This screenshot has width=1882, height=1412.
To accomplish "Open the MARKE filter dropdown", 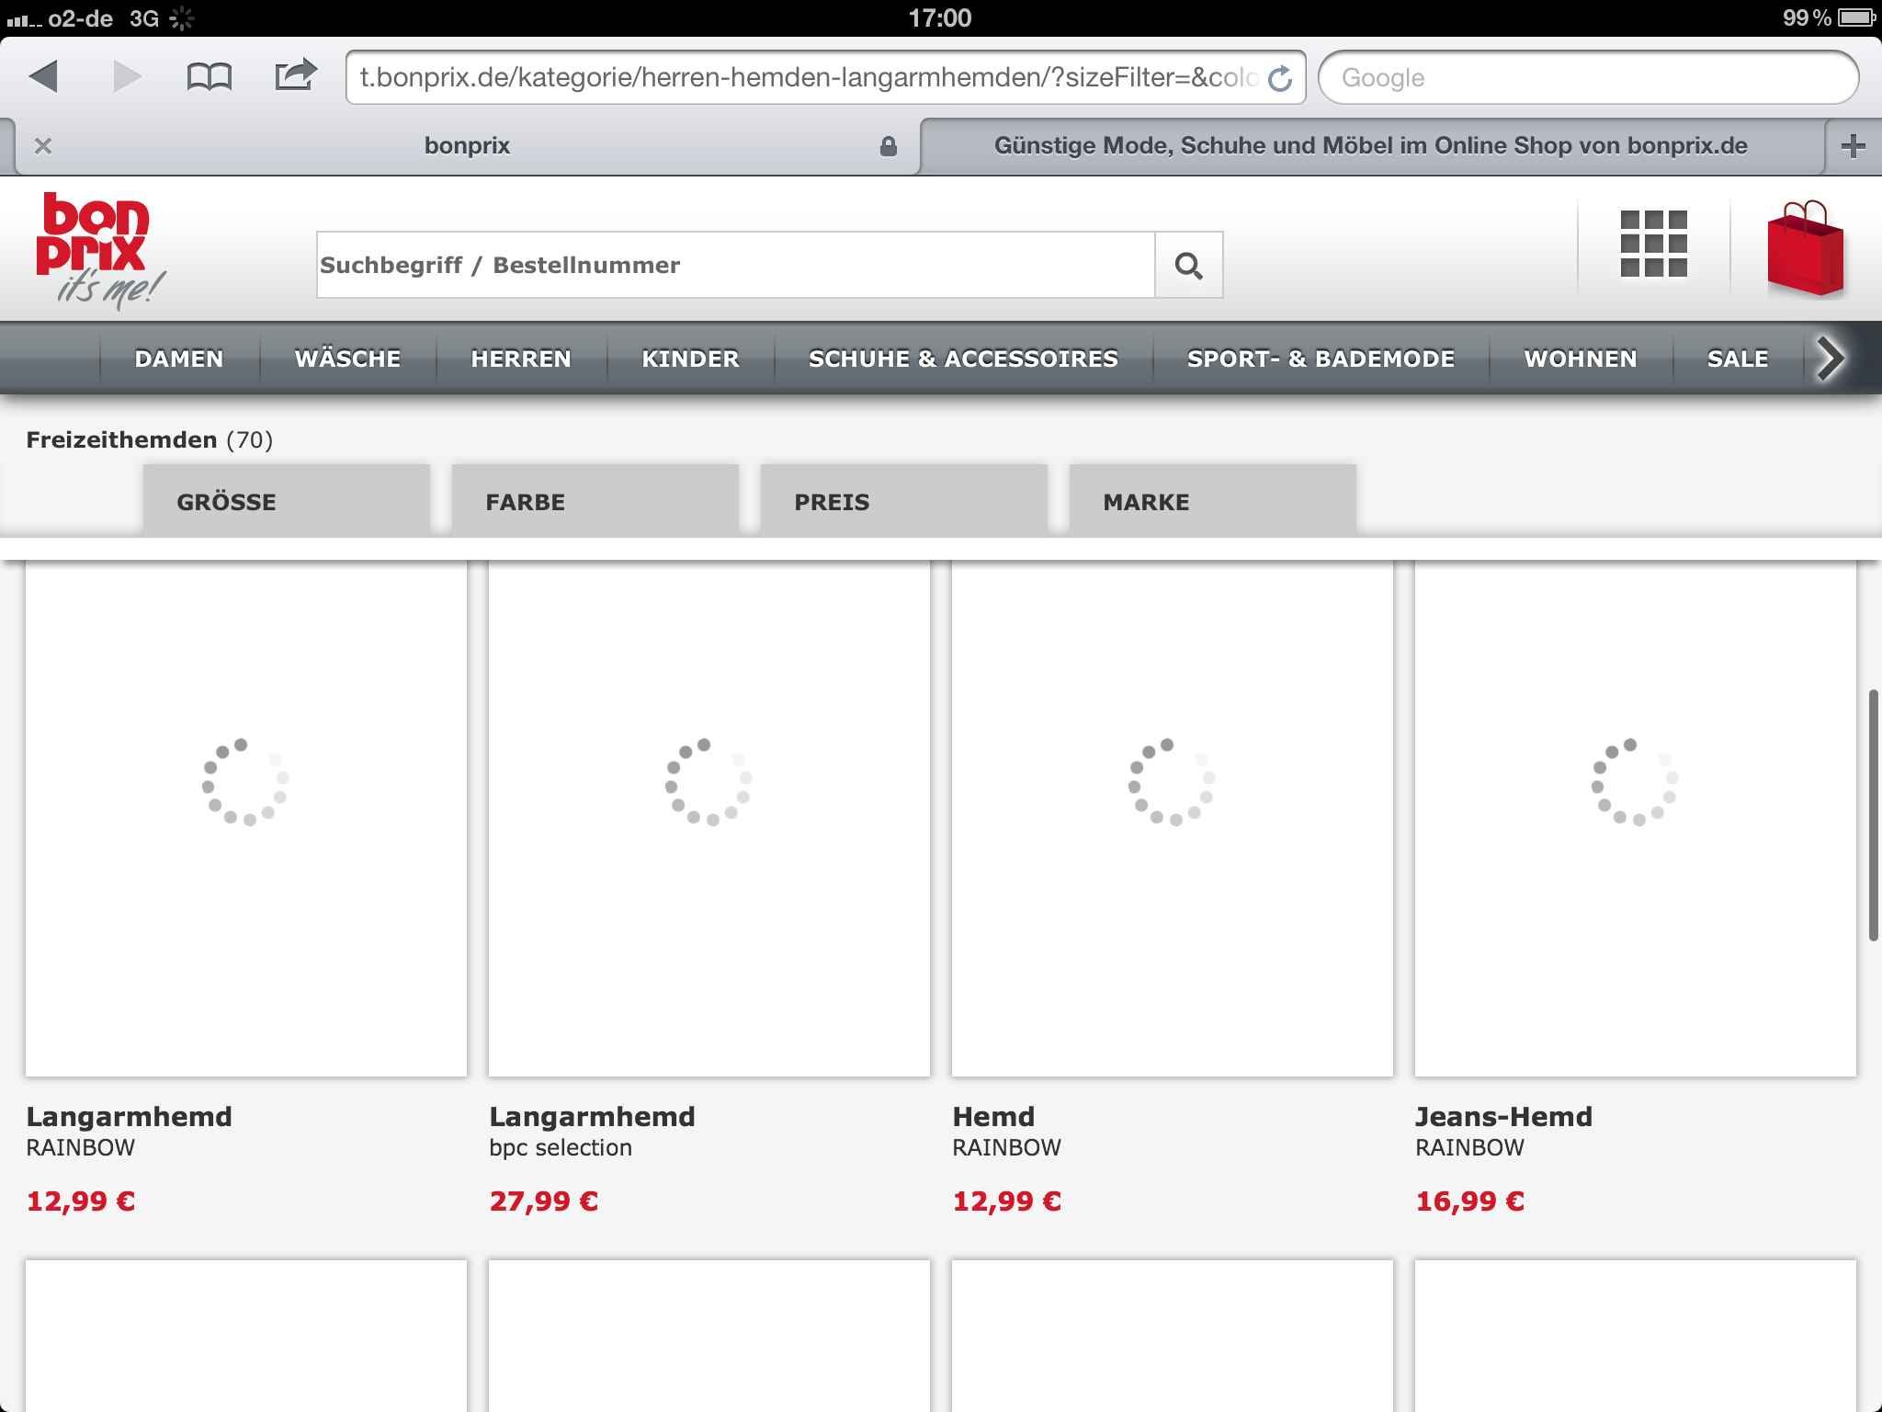I will click(x=1212, y=502).
